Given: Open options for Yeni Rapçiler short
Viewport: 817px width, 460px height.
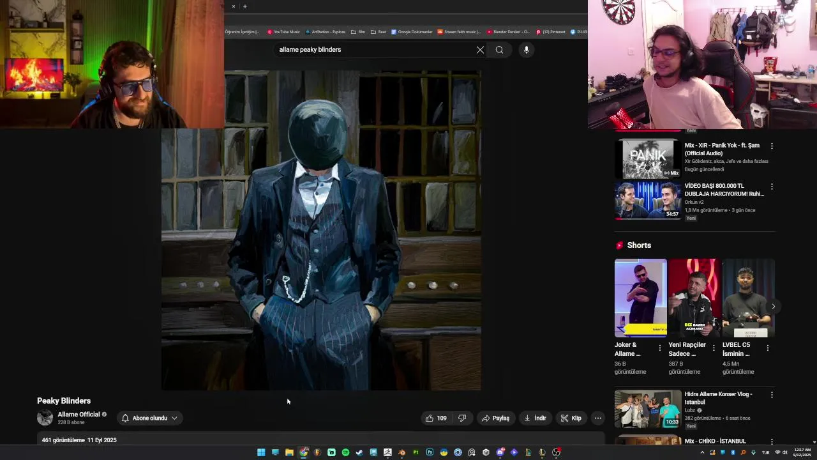Looking at the screenshot, I should 714,348.
